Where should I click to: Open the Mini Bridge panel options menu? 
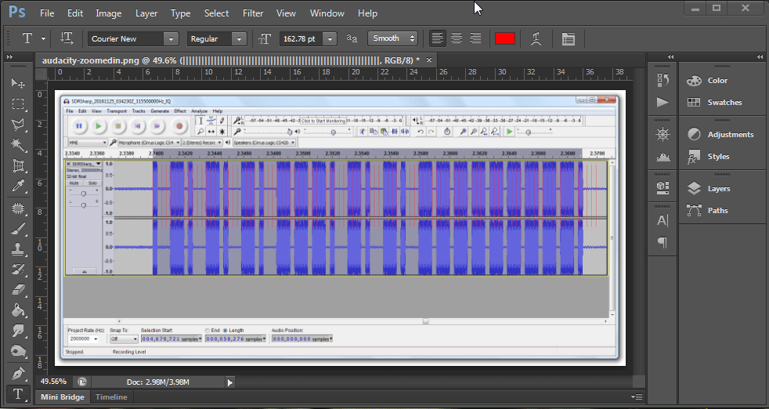[637, 396]
